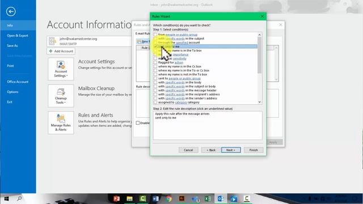The image size is (363, 204).
Task: Open the Account Settings icon button
Action: point(61,69)
